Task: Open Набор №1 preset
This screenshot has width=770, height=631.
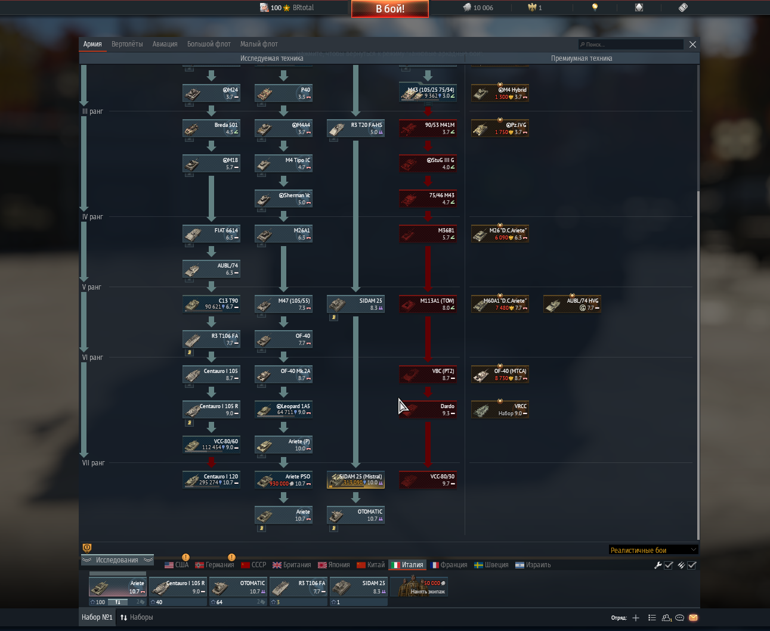Action: click(x=97, y=617)
